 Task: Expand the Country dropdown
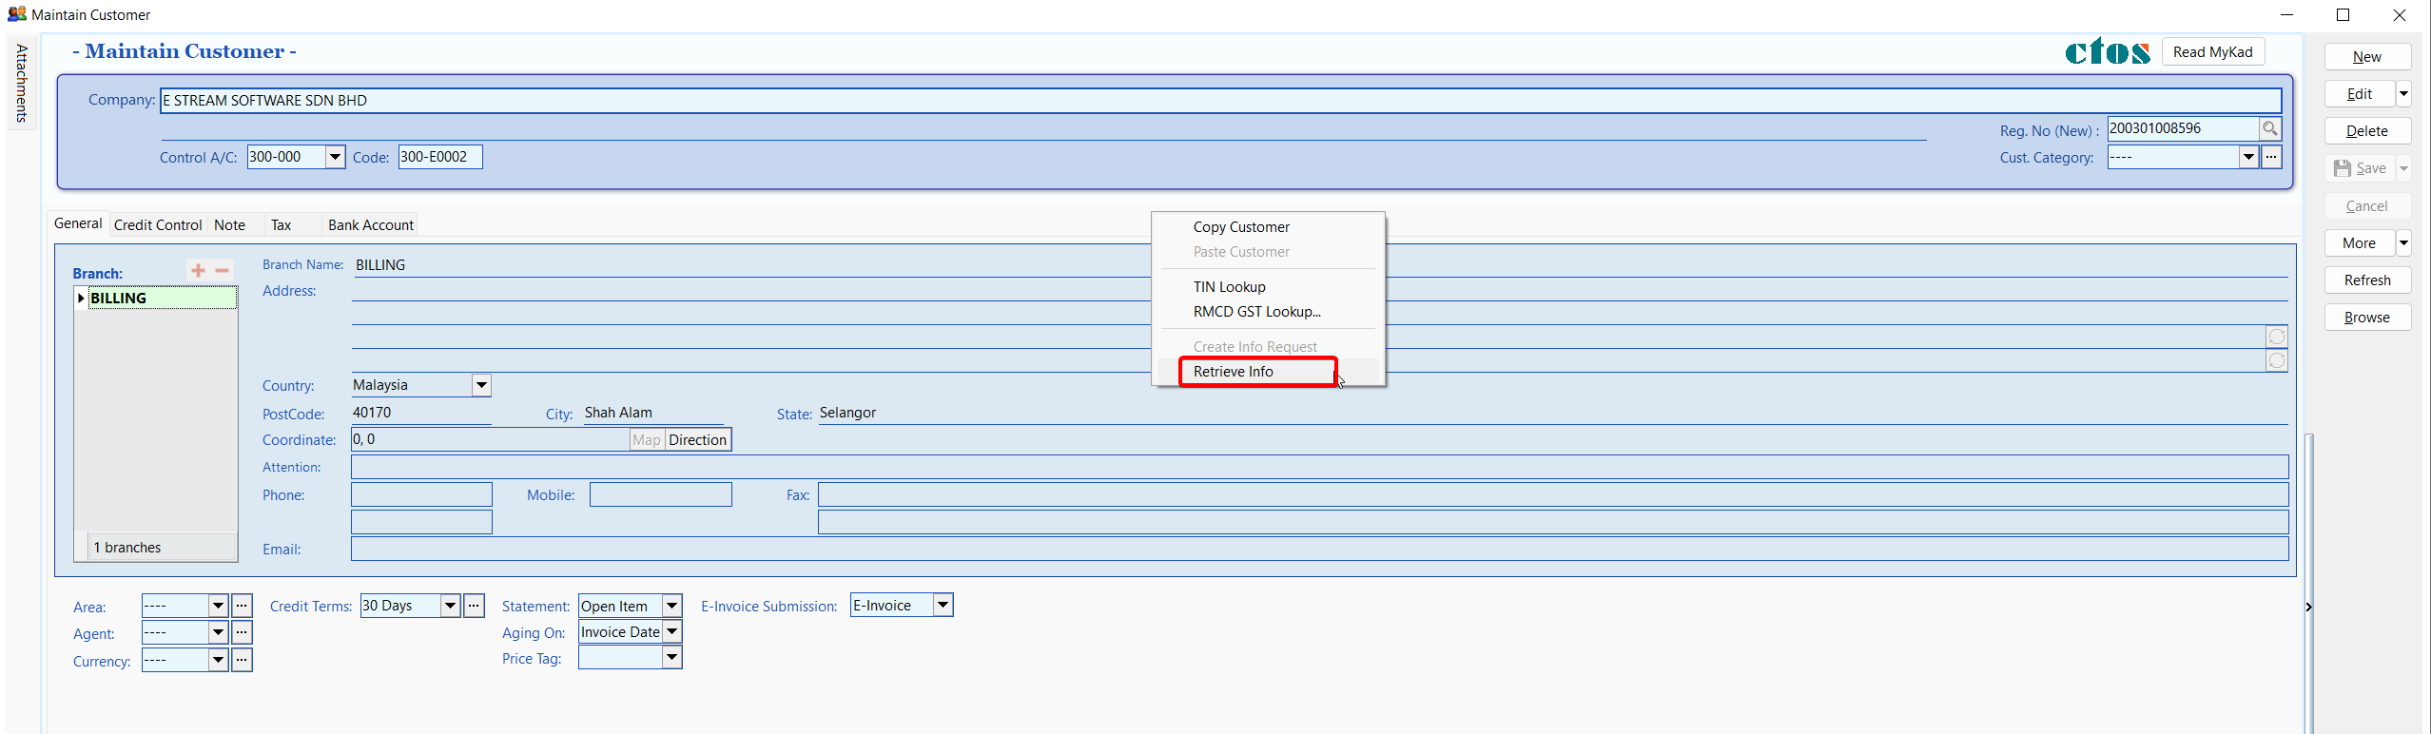(x=481, y=385)
